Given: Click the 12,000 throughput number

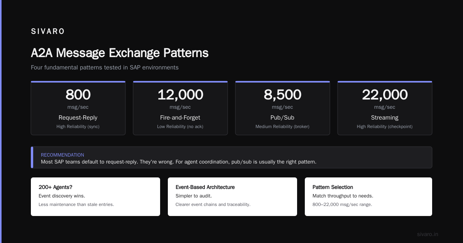Looking at the screenshot, I should [180, 95].
